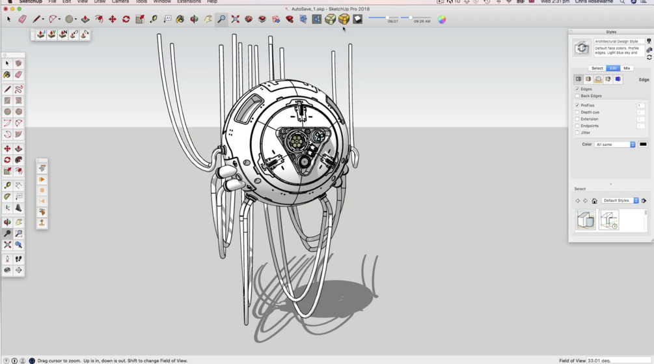This screenshot has width=654, height=364.
Task: Activate the Follow Me tool
Action: (x=18, y=160)
